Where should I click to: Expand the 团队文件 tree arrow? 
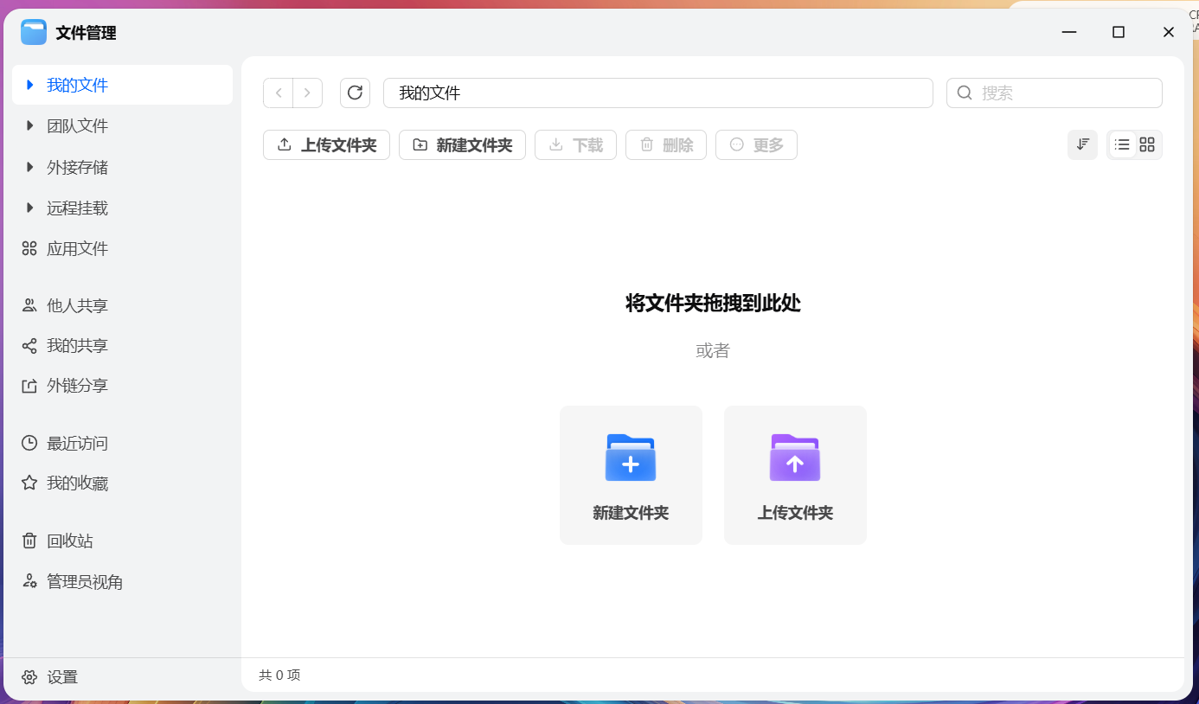tap(30, 125)
